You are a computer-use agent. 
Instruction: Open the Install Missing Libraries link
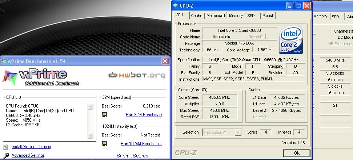[x=31, y=147]
